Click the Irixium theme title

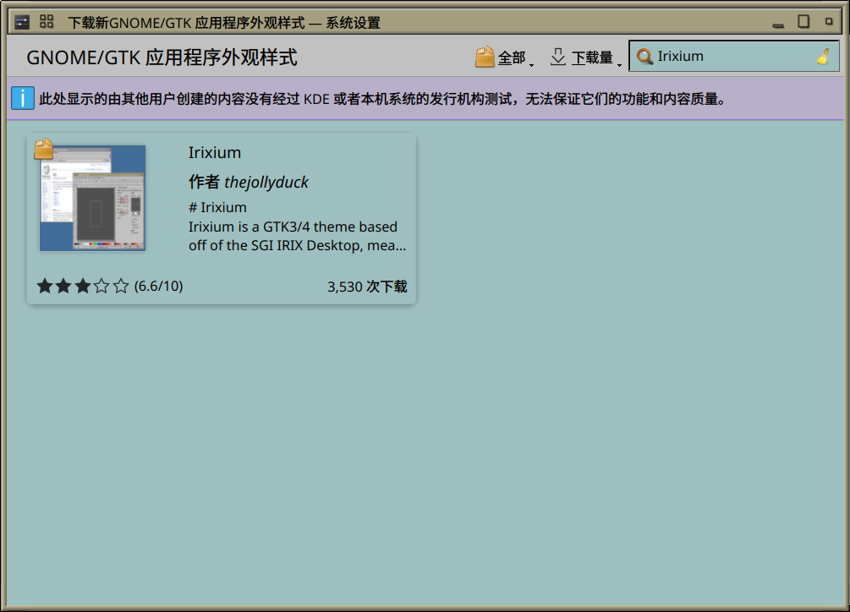(x=215, y=153)
